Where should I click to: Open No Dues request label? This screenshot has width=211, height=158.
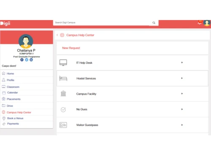click(x=82, y=109)
